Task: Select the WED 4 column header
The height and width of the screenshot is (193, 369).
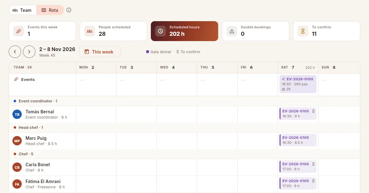Action: 177,68
